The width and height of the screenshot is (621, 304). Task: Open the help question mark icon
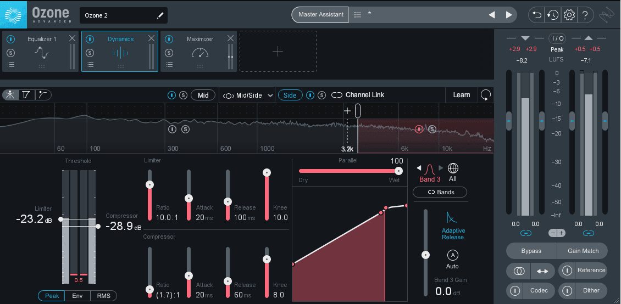tap(585, 15)
